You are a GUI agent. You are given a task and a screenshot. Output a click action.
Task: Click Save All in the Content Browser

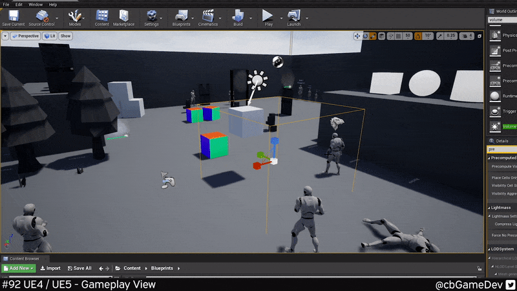pyautogui.click(x=79, y=268)
